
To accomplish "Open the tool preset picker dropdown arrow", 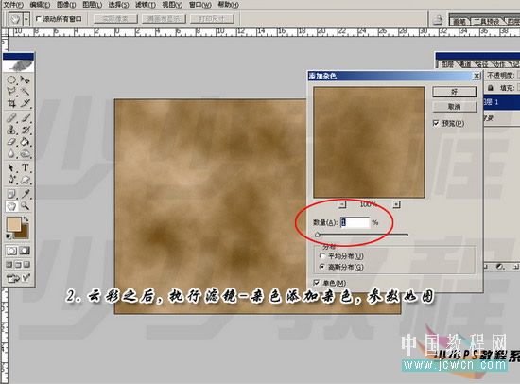I will click(26, 19).
